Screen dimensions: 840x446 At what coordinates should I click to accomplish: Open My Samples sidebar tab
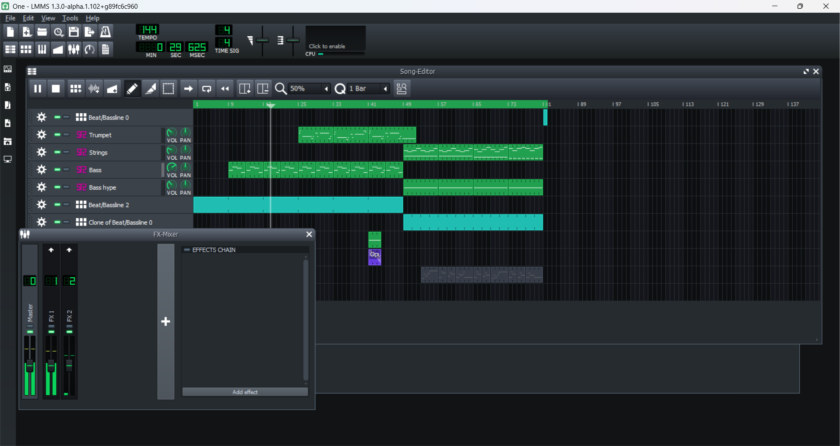click(8, 105)
